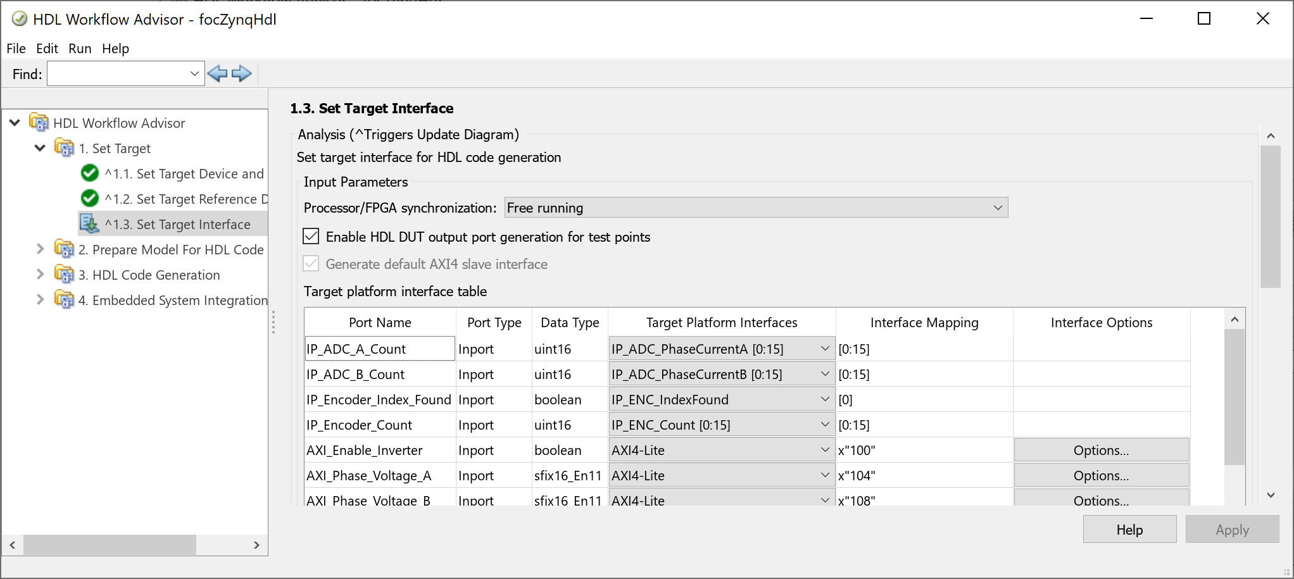
Task: Click the Help button at bottom right
Action: pos(1129,530)
